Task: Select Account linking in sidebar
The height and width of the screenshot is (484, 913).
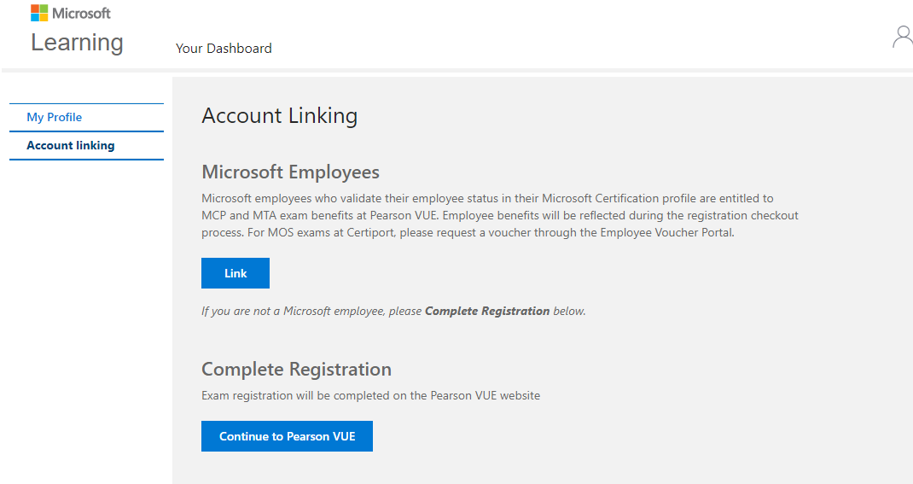Action: (x=71, y=146)
